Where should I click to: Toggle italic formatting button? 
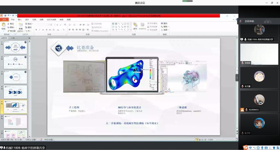click(39, 30)
